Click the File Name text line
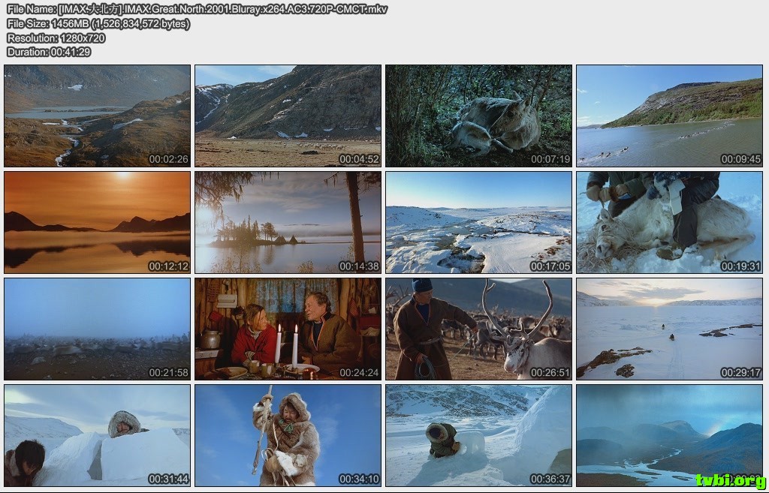Screen dimensions: 769x493 point(197,9)
